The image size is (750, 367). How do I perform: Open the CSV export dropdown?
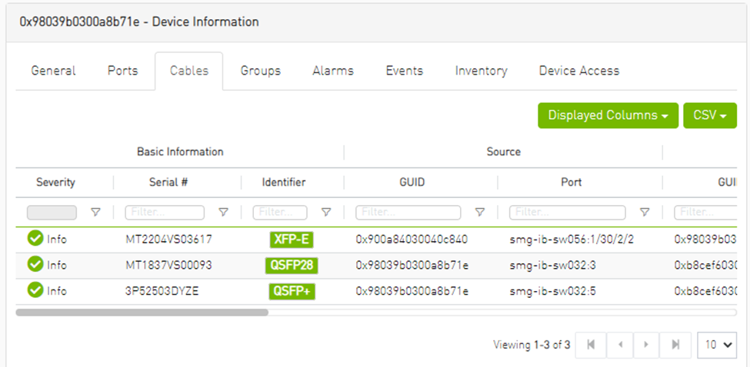[709, 115]
